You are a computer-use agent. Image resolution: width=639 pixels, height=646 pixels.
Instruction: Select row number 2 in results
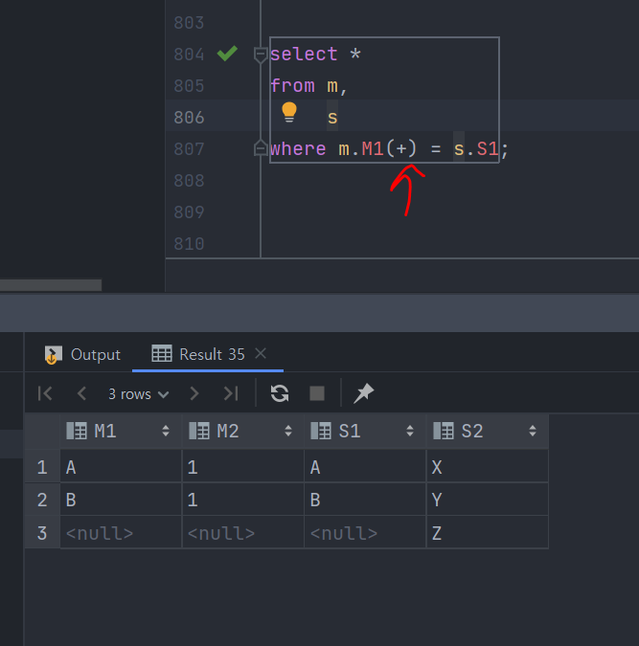click(x=42, y=500)
